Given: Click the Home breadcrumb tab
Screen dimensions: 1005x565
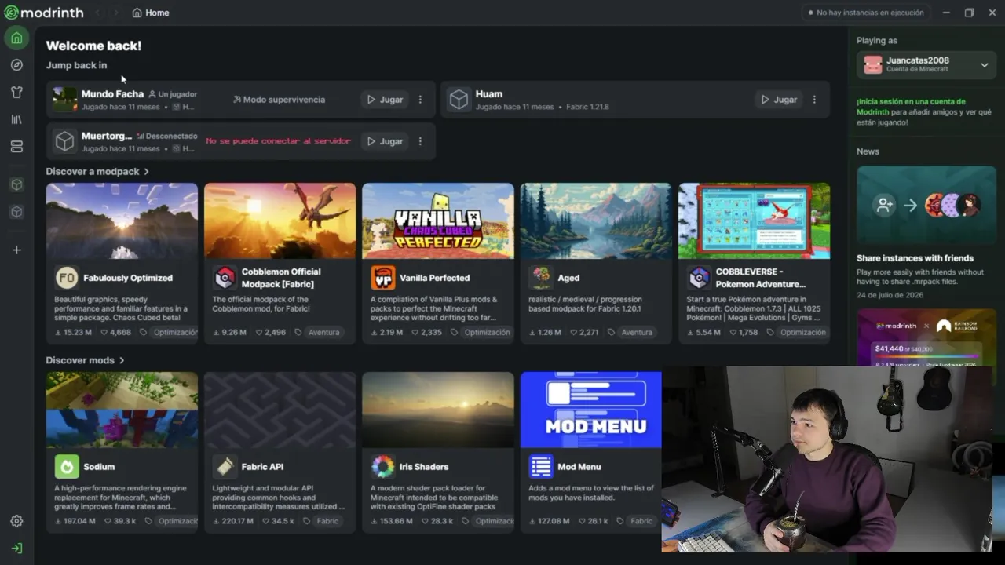Looking at the screenshot, I should 151,13.
